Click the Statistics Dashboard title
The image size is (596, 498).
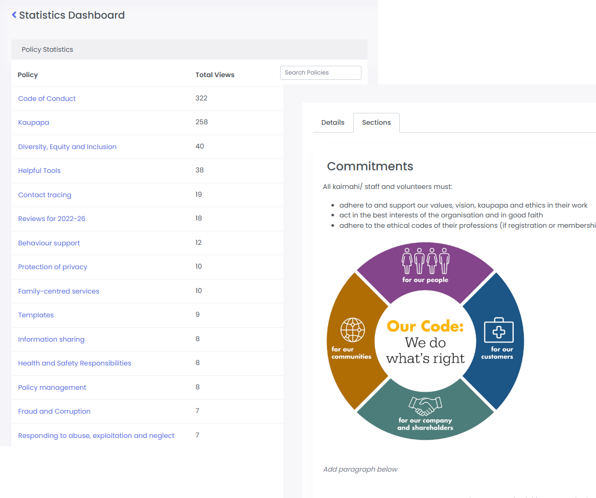(x=72, y=15)
